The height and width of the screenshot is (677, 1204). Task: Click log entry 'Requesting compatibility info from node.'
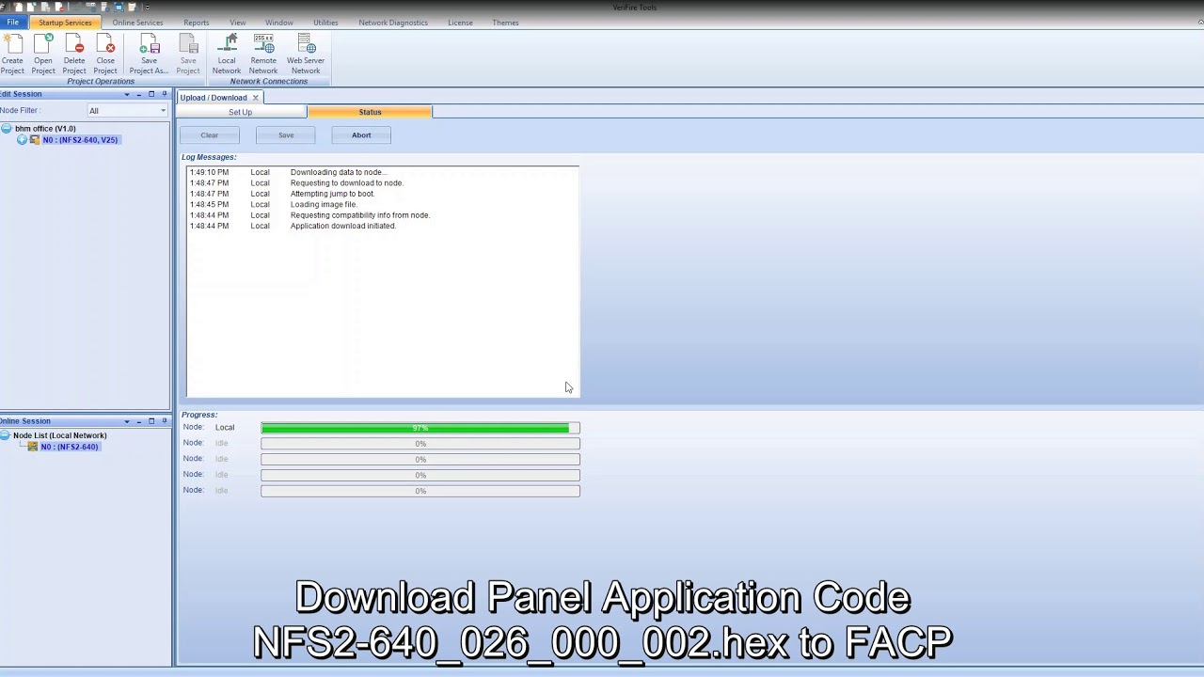[359, 215]
